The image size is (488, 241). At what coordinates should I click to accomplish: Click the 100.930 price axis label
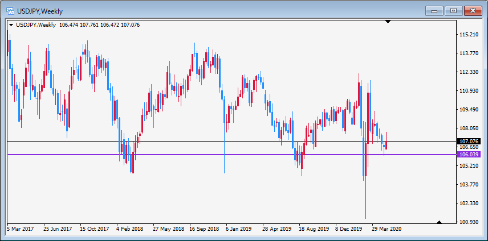(469, 222)
